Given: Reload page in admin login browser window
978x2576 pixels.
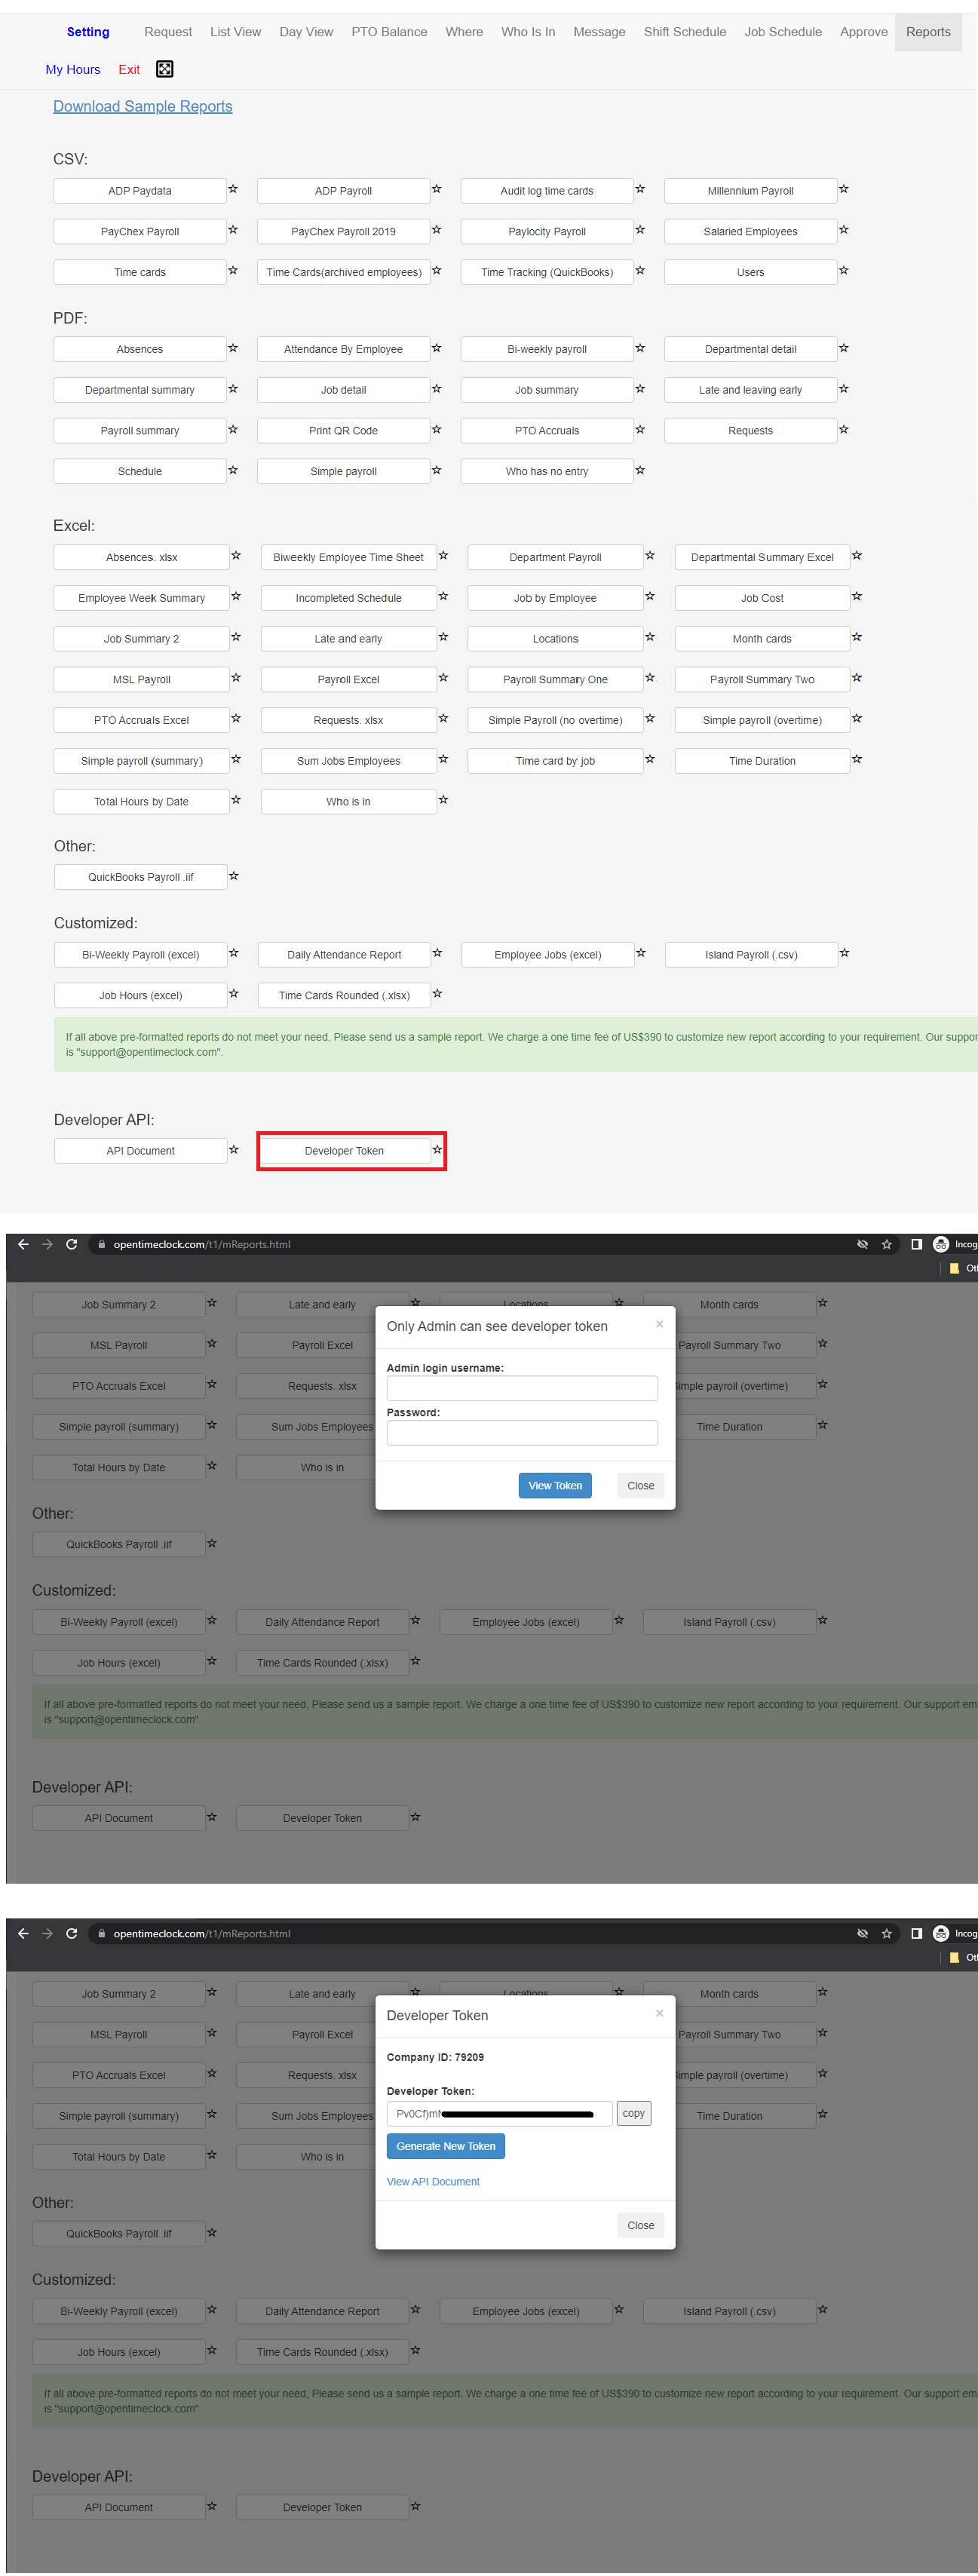Looking at the screenshot, I should coord(72,1244).
